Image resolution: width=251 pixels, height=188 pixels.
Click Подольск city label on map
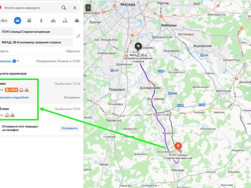point(117,90)
